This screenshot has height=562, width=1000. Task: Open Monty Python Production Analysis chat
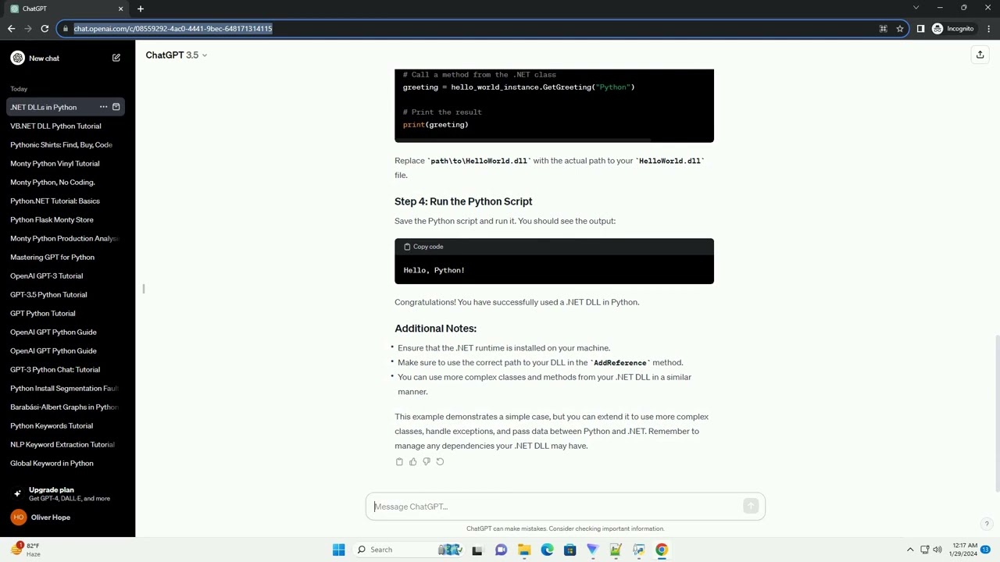pos(66,238)
